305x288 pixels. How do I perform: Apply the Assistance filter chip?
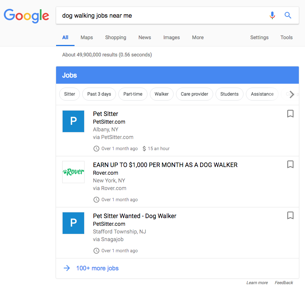pos(262,94)
